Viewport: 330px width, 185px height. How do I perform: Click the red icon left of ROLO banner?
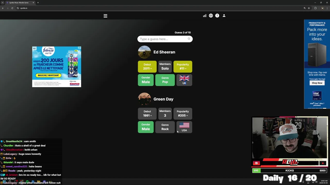[x=256, y=163]
